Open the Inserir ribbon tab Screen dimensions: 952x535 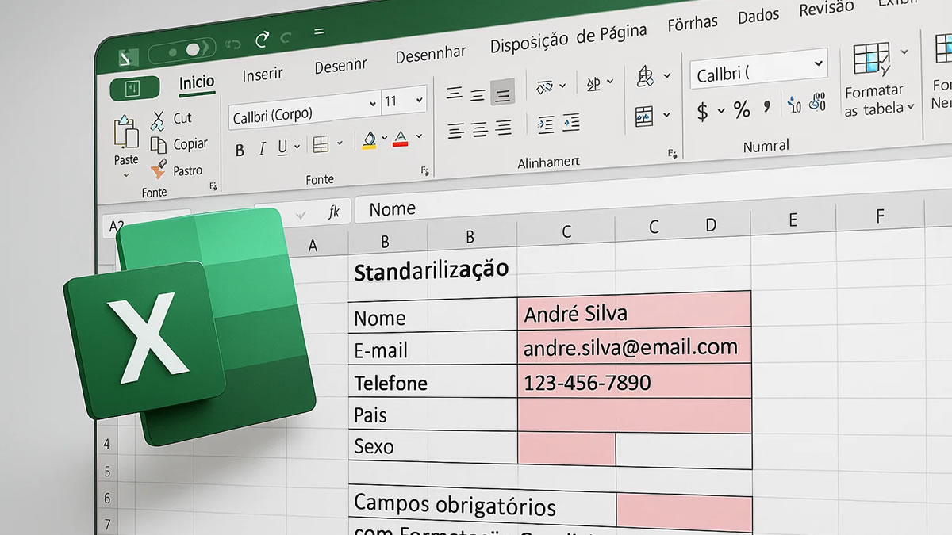click(262, 73)
